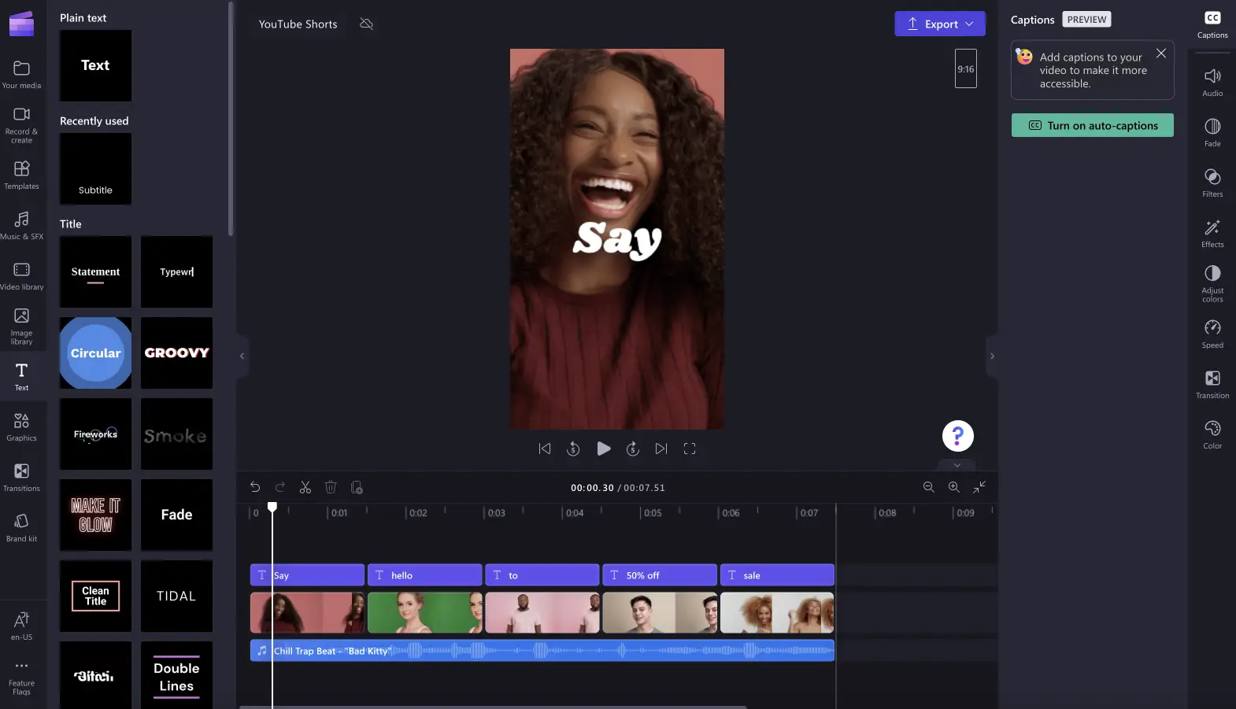Open Adjust colors panel
Screen dimensions: 1236x709
1212,283
